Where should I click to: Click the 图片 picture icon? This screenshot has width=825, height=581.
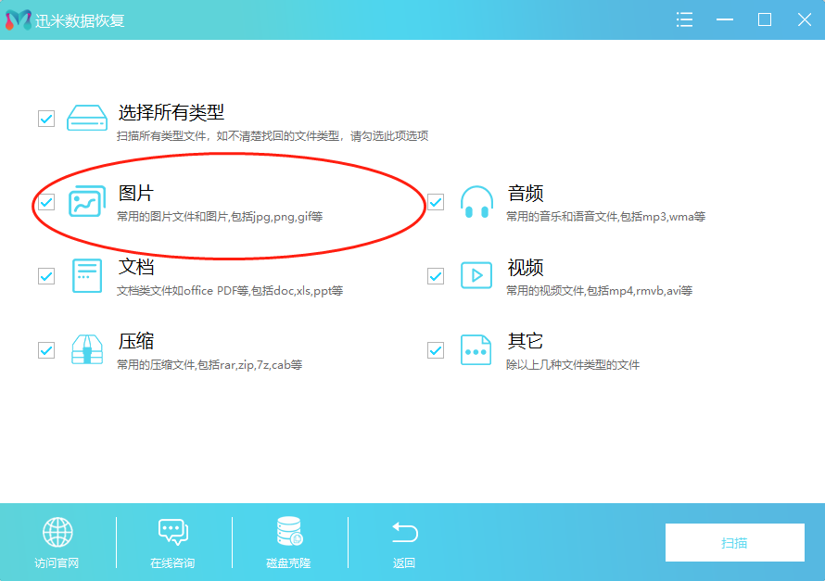pos(87,200)
